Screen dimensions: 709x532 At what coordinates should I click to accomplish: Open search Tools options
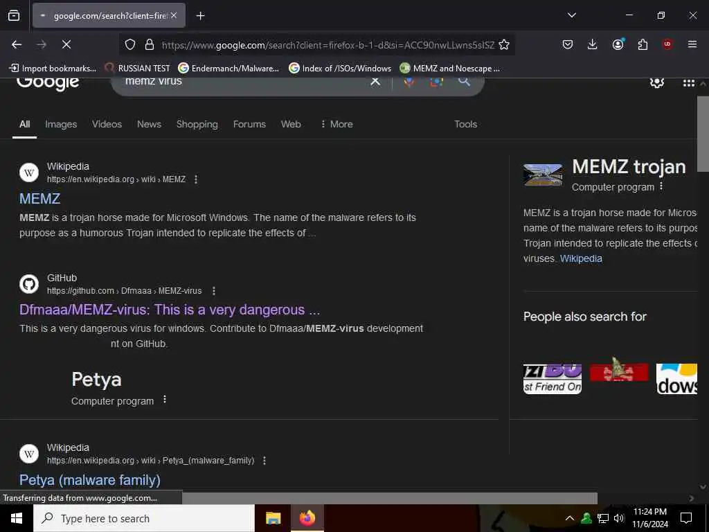click(x=465, y=124)
